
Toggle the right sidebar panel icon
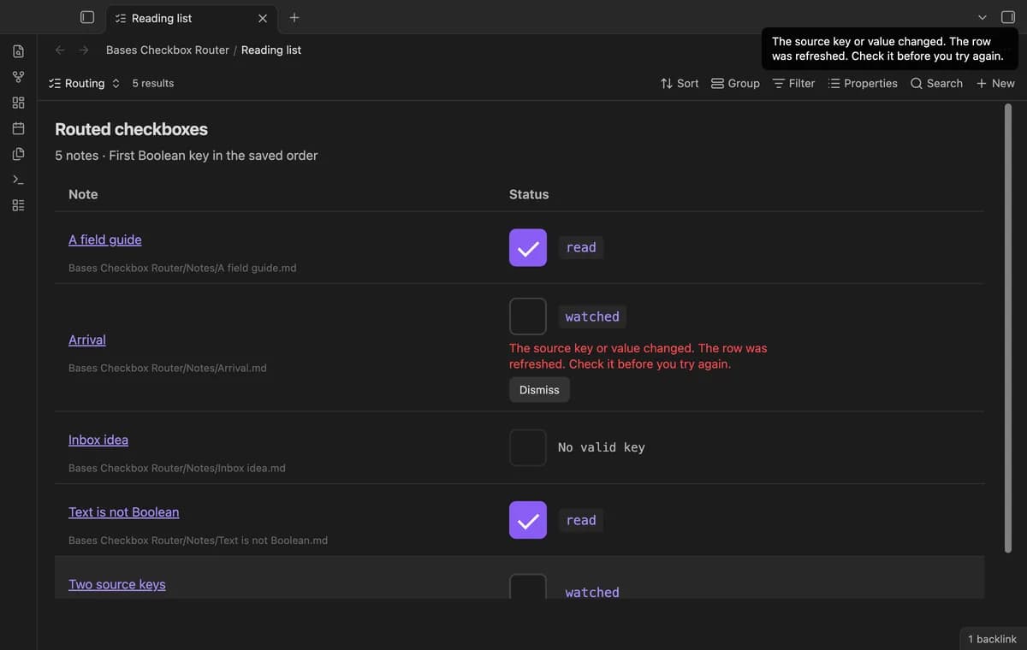coord(1008,17)
